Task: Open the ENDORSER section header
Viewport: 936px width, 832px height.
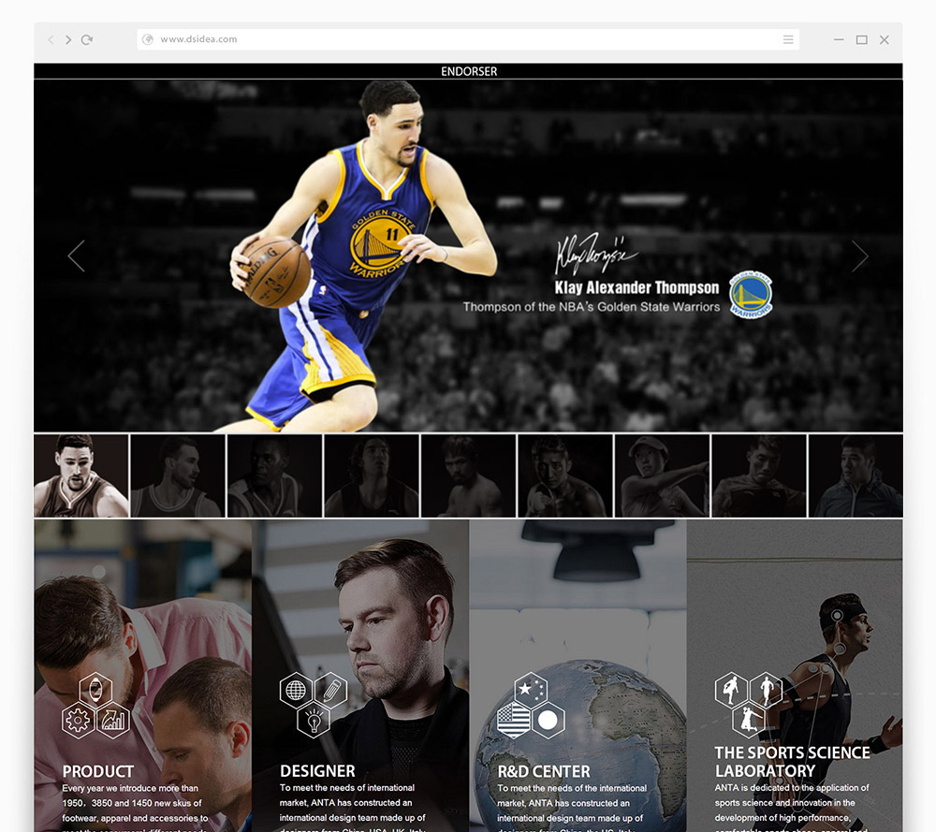Action: coord(469,72)
